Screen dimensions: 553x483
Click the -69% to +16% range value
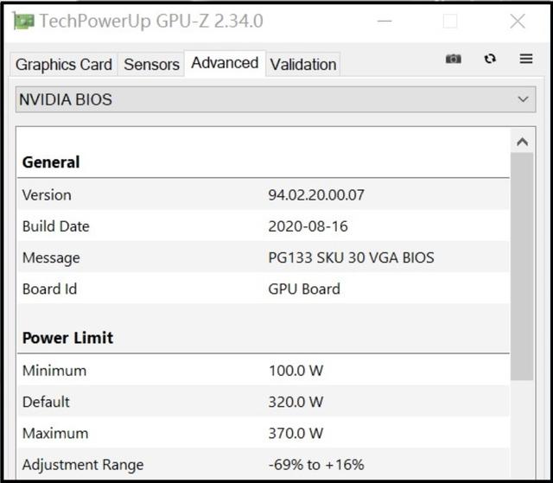[x=316, y=465]
